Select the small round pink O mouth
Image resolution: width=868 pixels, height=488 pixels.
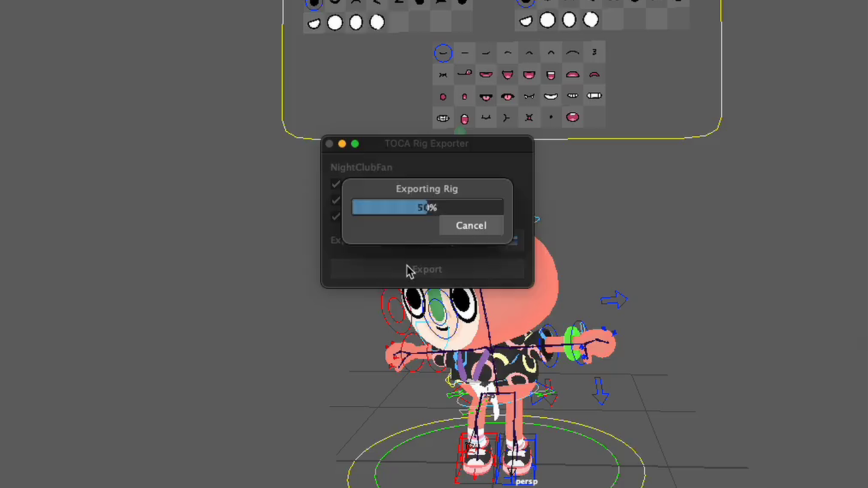pyautogui.click(x=443, y=97)
